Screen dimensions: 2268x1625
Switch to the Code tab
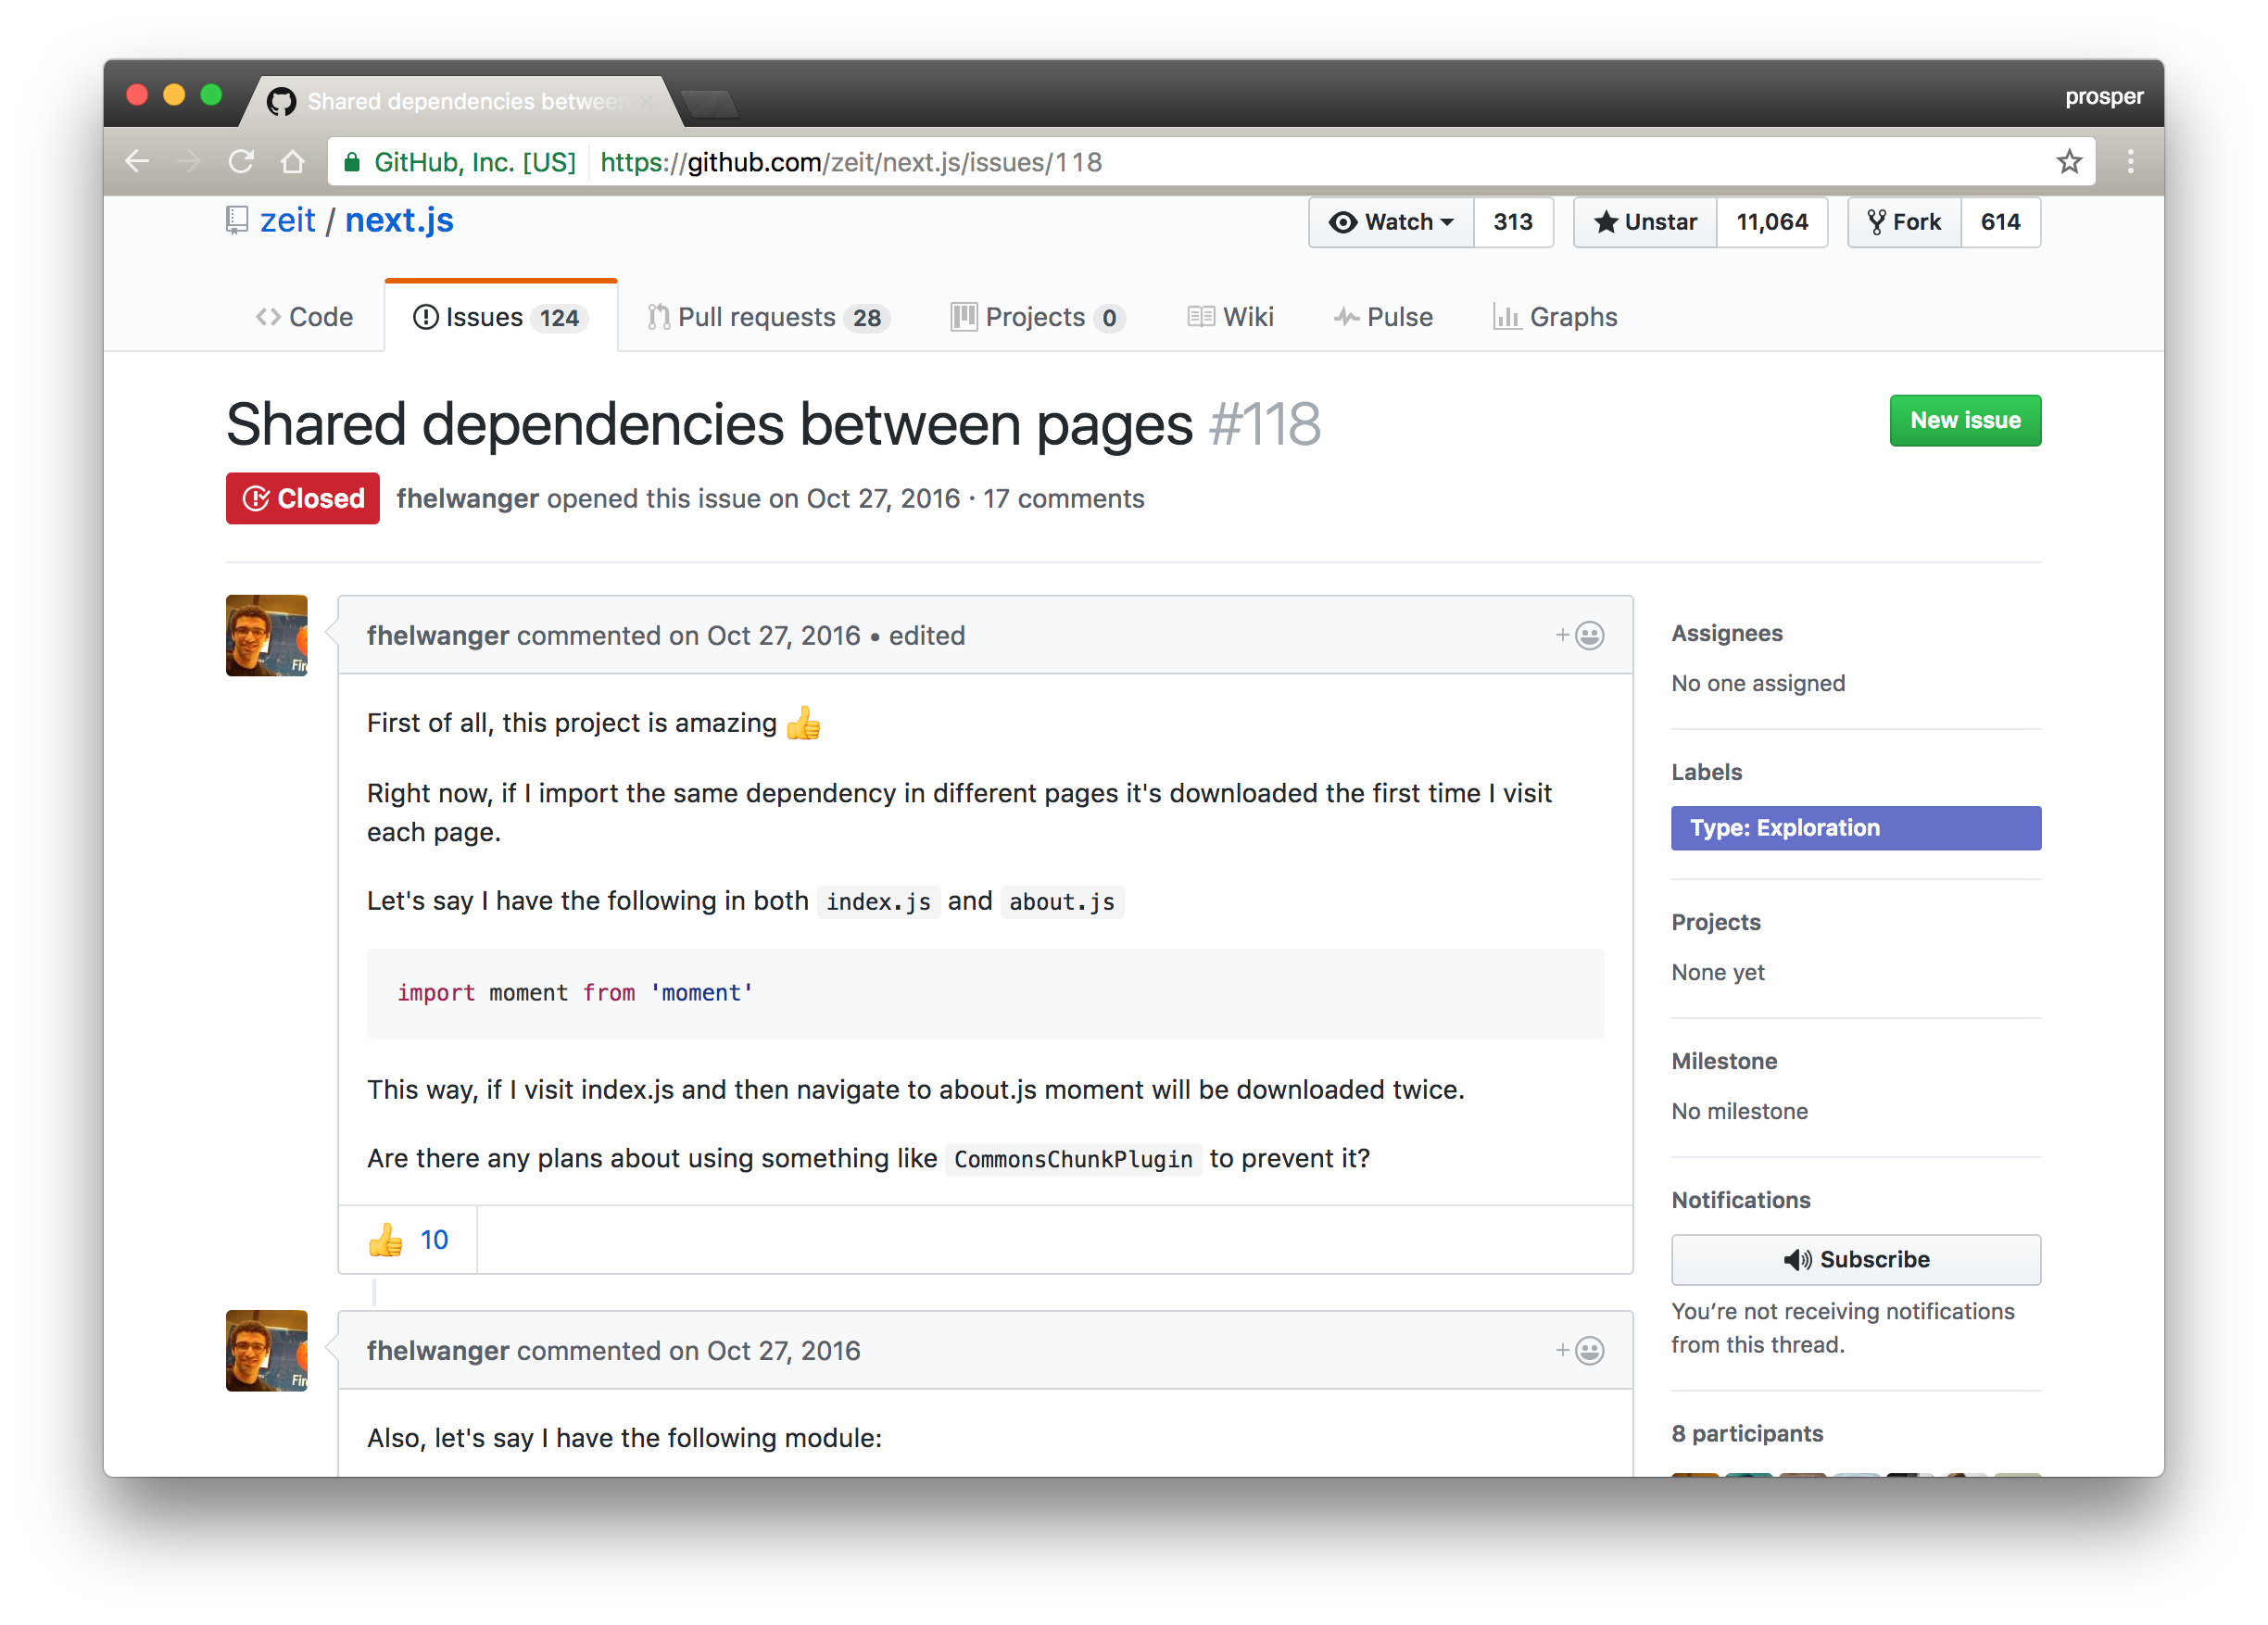click(x=305, y=317)
